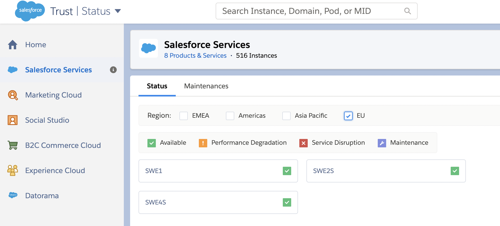Click the Salesforce Services header cloud icon
This screenshot has height=226, width=500.
pyautogui.click(x=148, y=48)
